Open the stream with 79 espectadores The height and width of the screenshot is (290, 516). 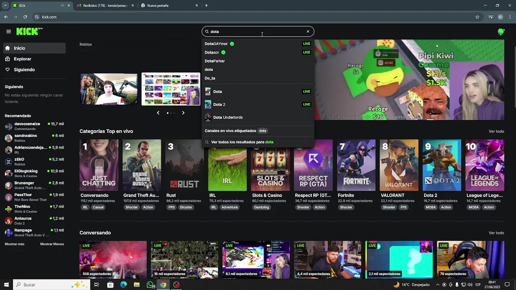coord(470,260)
